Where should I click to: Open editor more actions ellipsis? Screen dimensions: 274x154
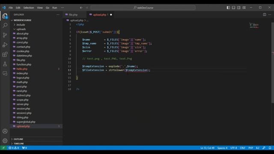point(270,15)
